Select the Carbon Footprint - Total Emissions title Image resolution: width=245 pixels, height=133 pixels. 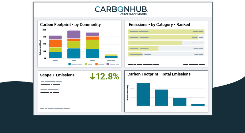[x=159, y=74]
